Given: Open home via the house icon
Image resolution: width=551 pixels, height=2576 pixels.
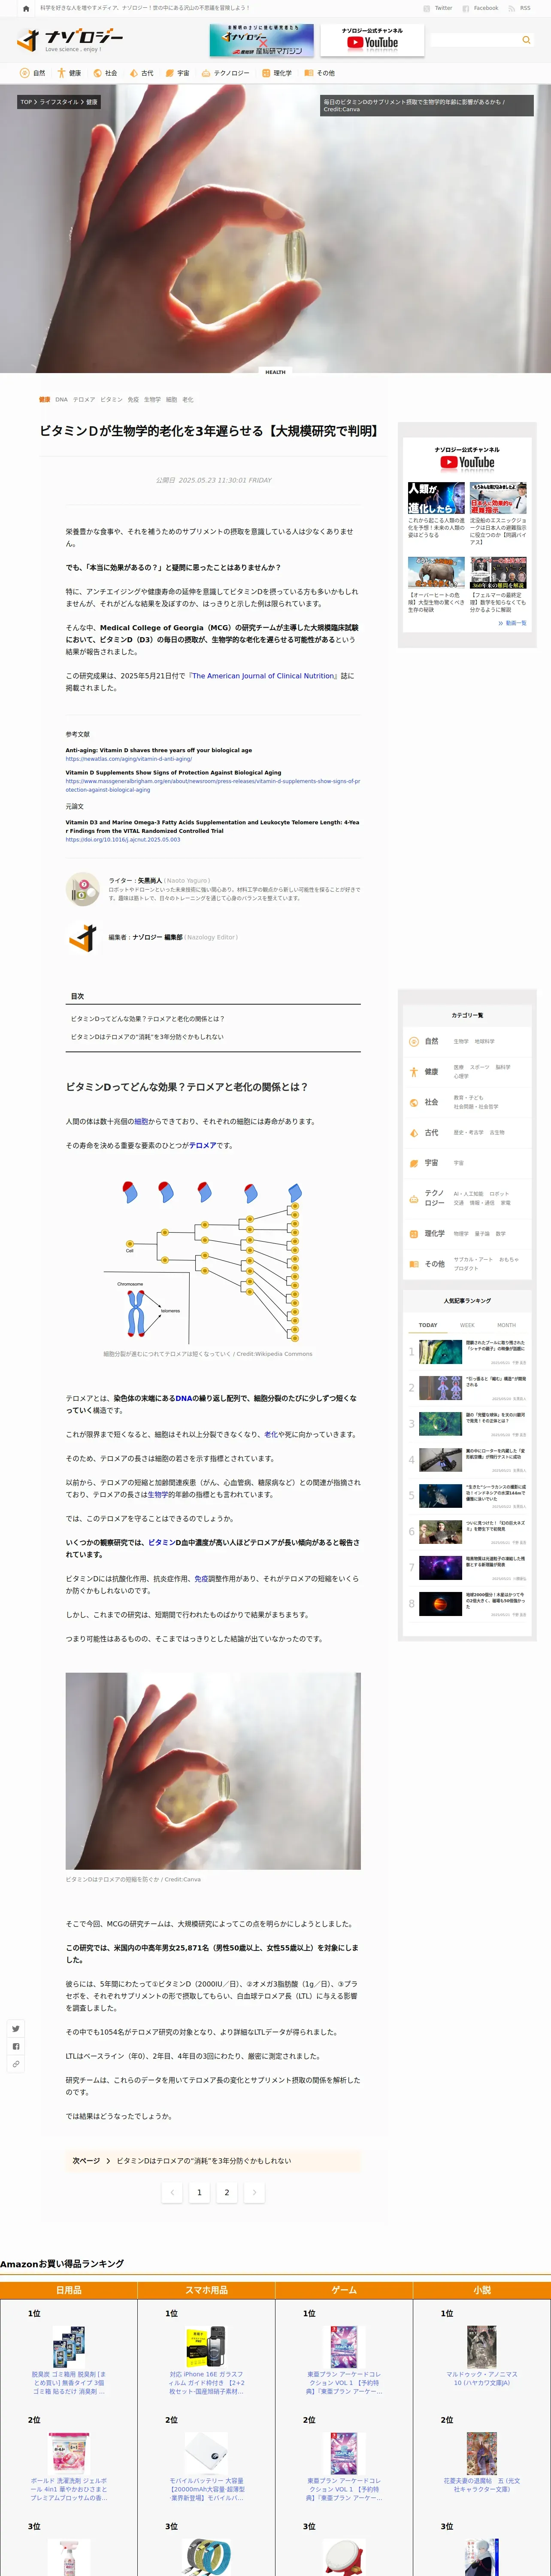Looking at the screenshot, I should 26,8.
